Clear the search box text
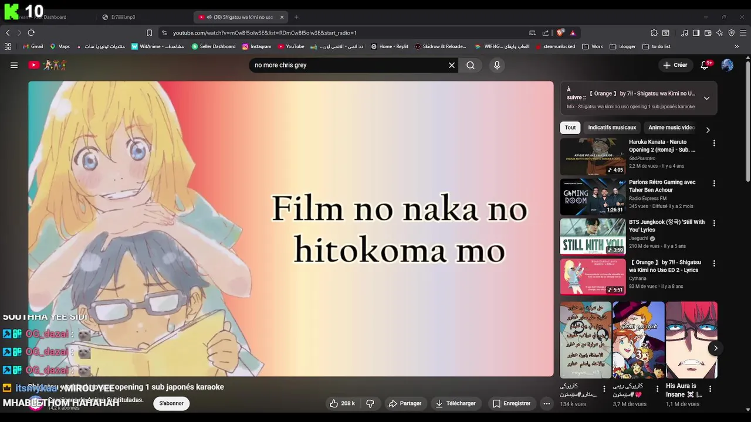The image size is (751, 422). pos(452,65)
